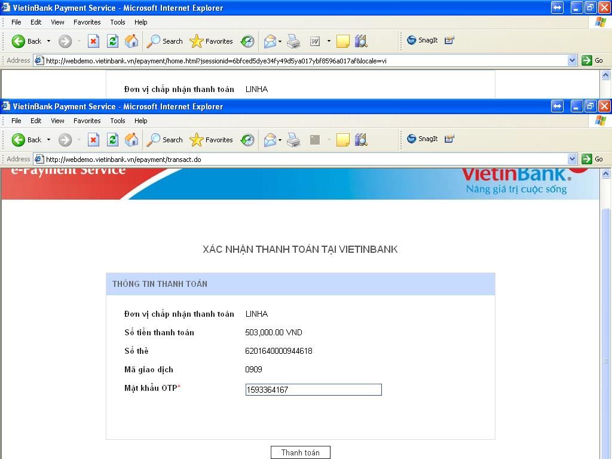This screenshot has height=459, width=612.
Task: Print page from front window toolbar
Action: (293, 140)
